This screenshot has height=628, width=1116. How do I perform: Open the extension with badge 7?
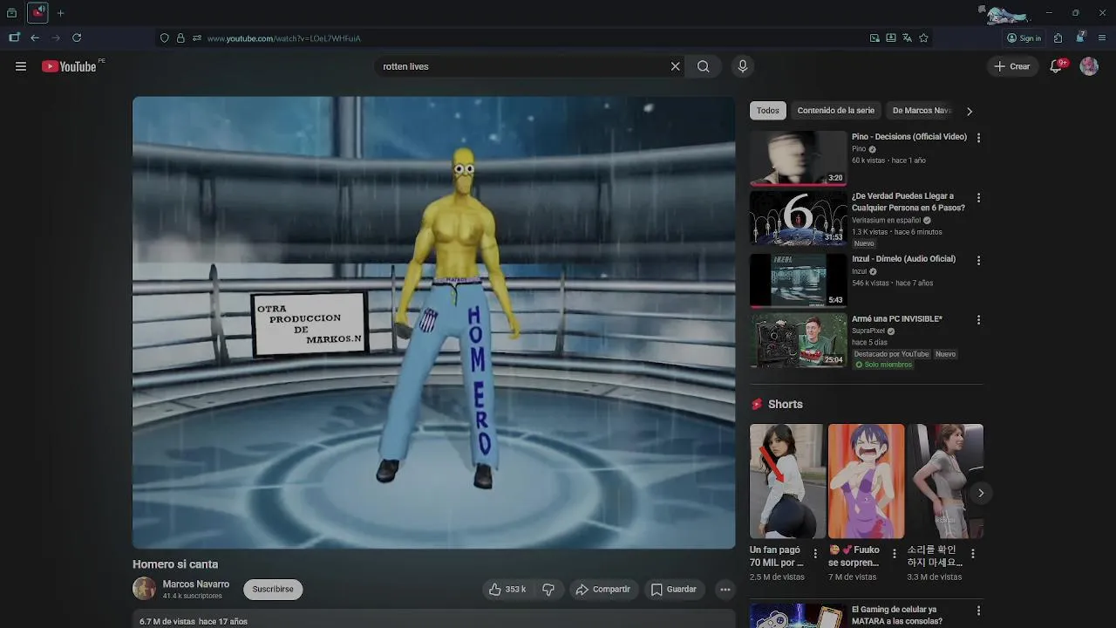1080,38
